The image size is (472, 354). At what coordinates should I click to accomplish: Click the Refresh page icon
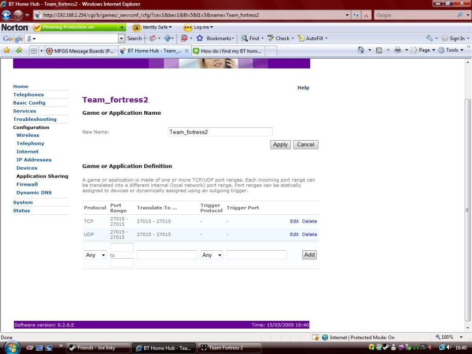[356, 15]
